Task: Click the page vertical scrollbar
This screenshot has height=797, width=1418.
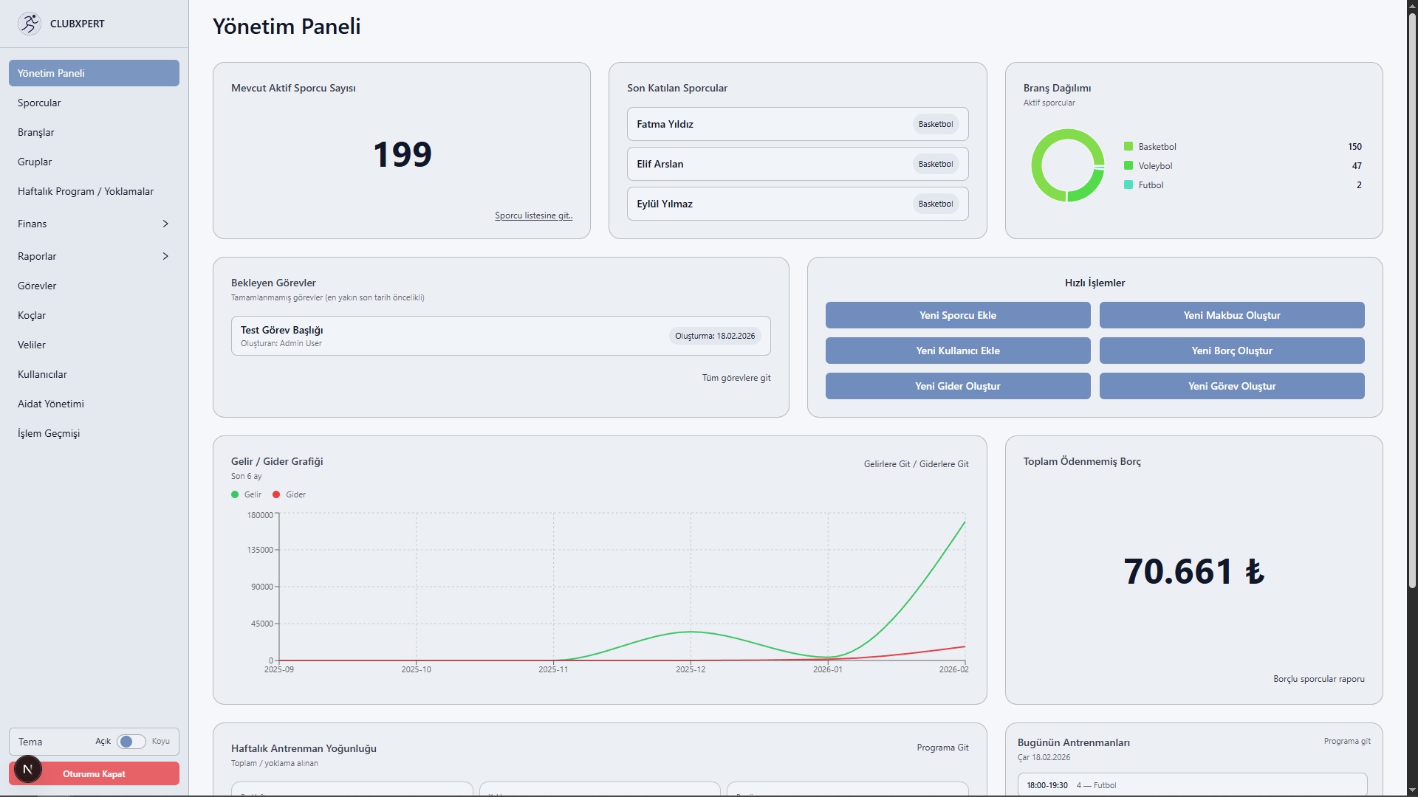Action: [1411, 295]
